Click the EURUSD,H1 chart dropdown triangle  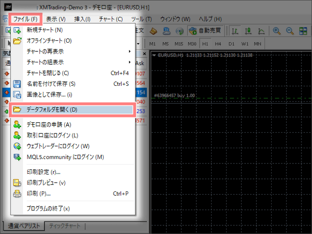pos(154,55)
